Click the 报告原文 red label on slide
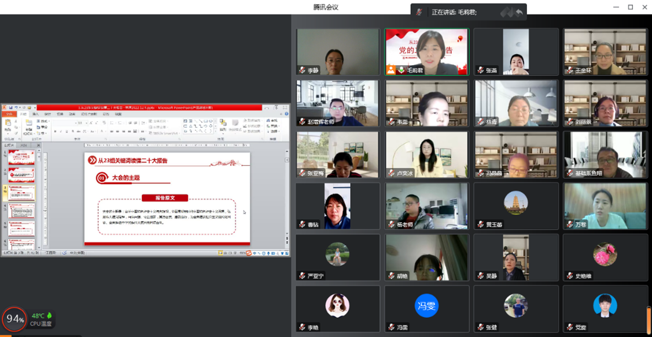 pos(165,197)
